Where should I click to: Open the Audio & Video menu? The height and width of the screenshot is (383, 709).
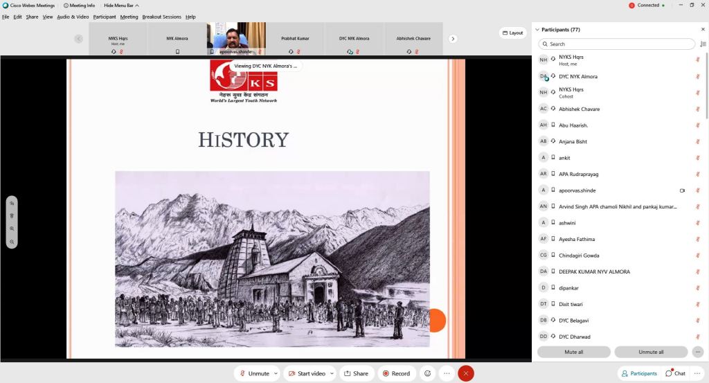point(73,17)
